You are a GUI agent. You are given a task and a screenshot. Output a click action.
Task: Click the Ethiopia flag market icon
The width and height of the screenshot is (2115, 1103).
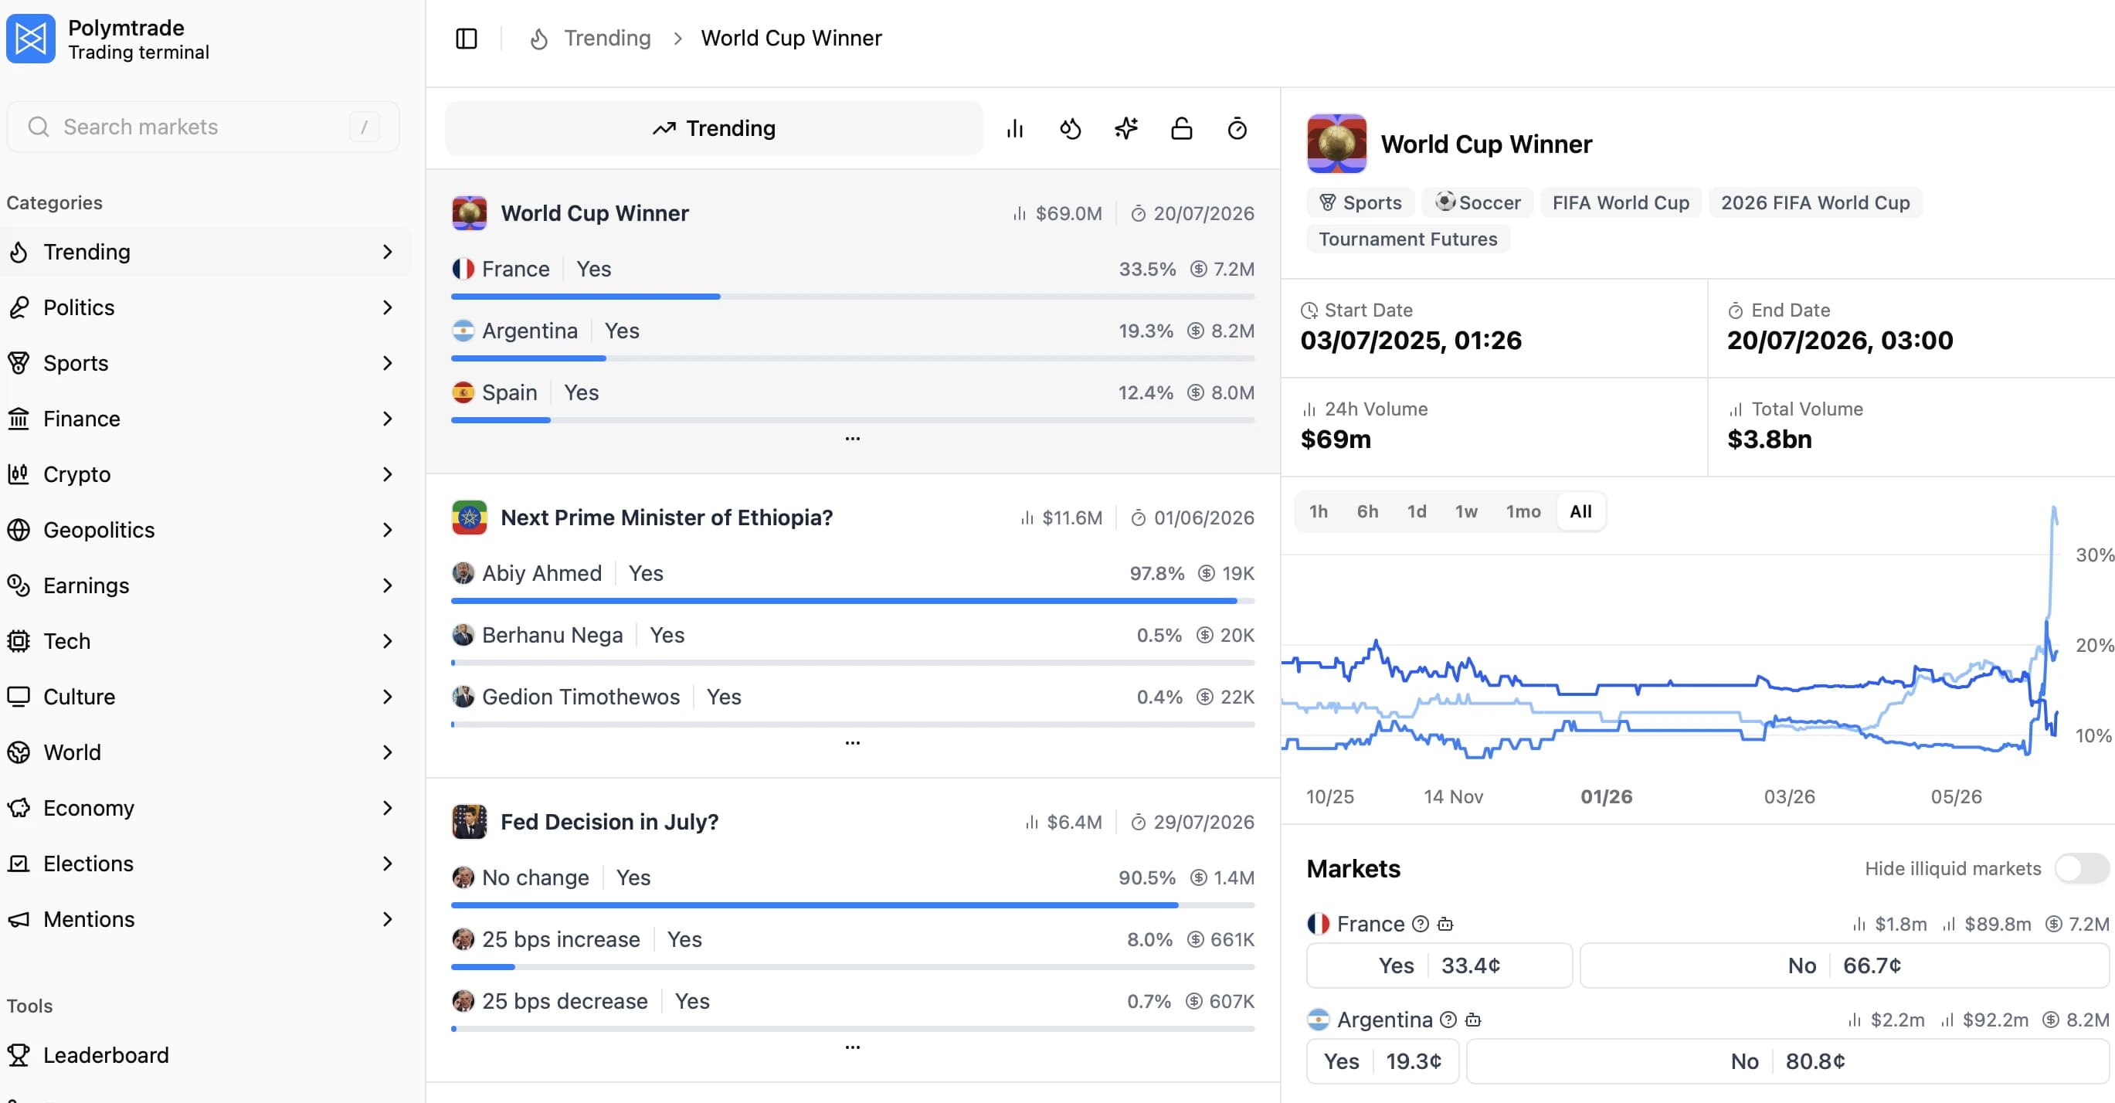click(469, 518)
